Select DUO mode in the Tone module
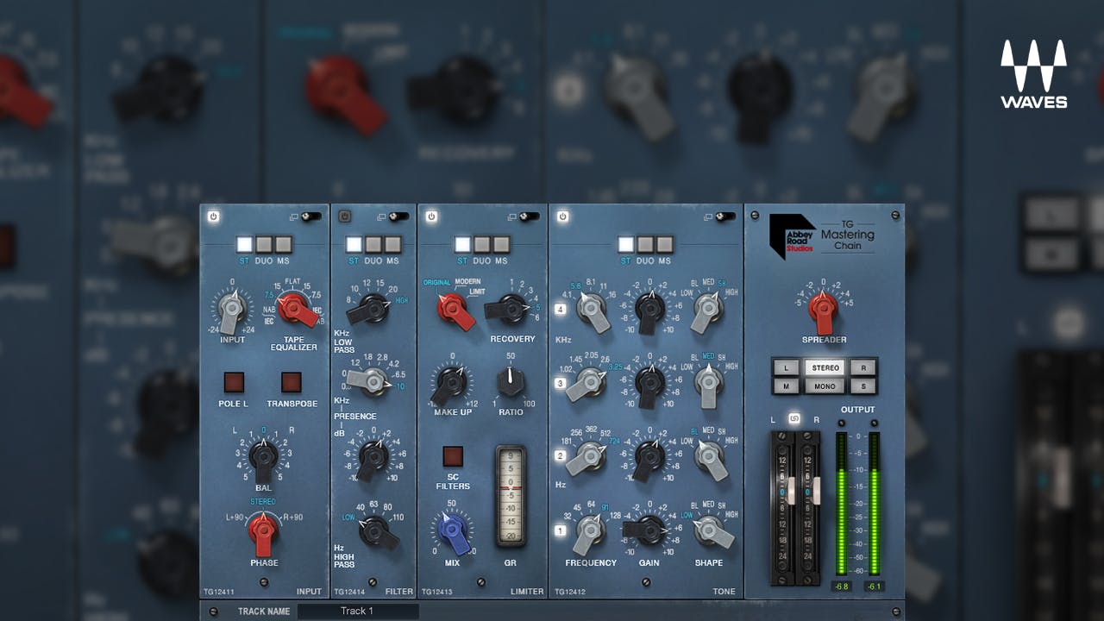The width and height of the screenshot is (1104, 621). tap(646, 244)
